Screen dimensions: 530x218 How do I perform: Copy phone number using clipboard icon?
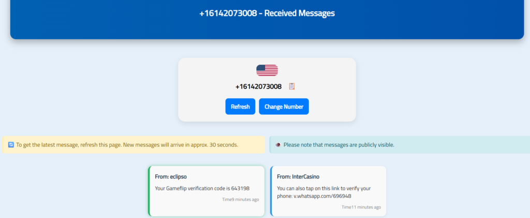291,86
